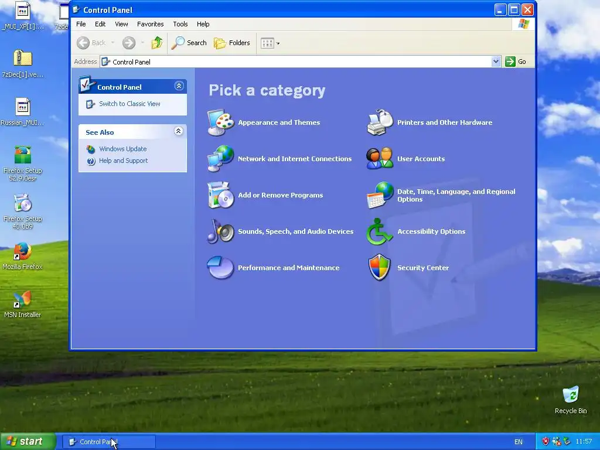Click the Forward arrow button
This screenshot has height=450, width=600.
point(129,43)
